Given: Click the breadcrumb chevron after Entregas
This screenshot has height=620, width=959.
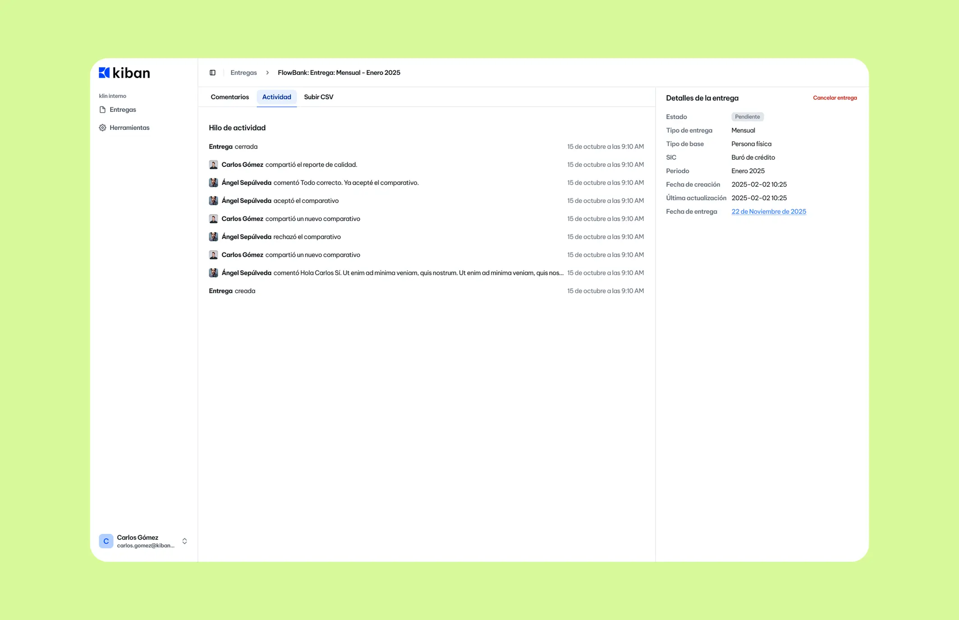Looking at the screenshot, I should (x=267, y=73).
